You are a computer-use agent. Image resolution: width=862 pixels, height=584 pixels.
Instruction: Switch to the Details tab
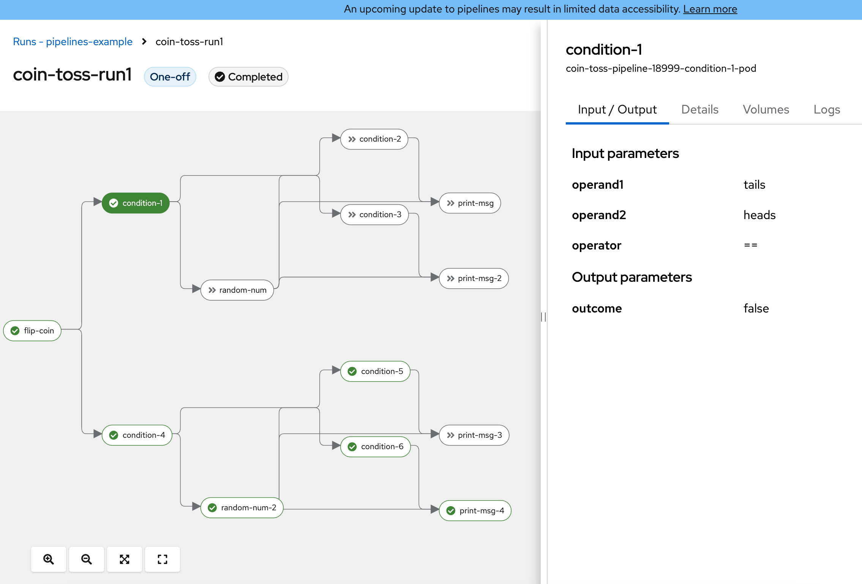[x=700, y=109]
